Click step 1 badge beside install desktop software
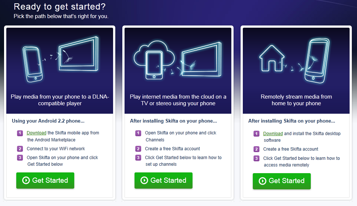The width and height of the screenshot is (357, 206). (256, 134)
